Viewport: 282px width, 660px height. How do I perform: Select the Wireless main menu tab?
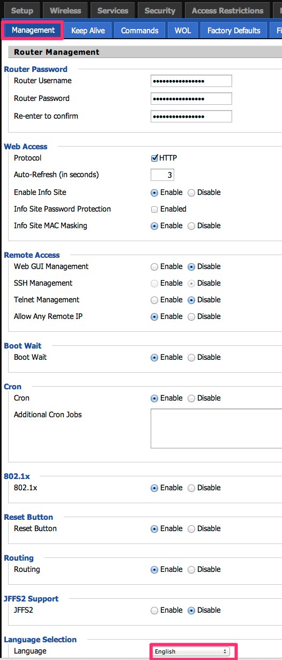[x=65, y=11]
